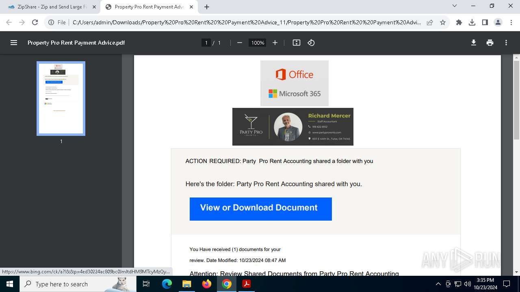Screen dimensions: 520x292
Task: Click the Richard Mercer Party Pro banner
Action: pos(293,127)
